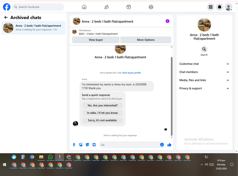Open the Reels video icon in top navigation

click(x=129, y=7)
